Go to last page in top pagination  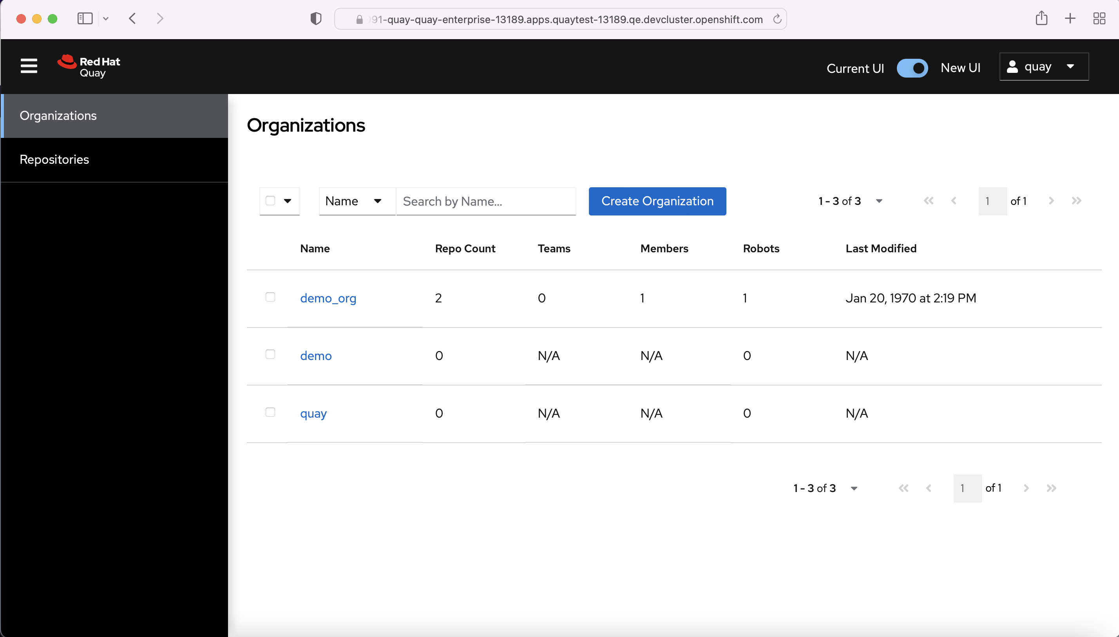[1077, 201]
